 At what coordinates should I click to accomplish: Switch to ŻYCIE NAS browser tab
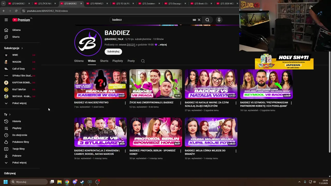pos(45,4)
